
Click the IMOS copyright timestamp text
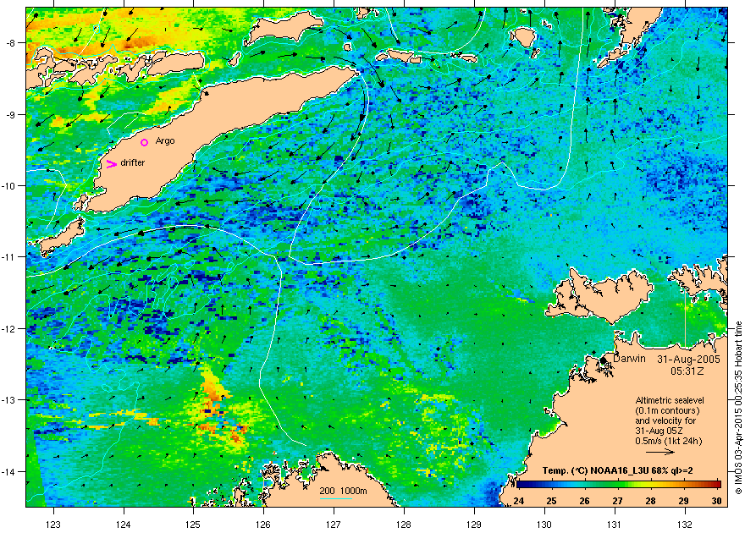pos(738,408)
